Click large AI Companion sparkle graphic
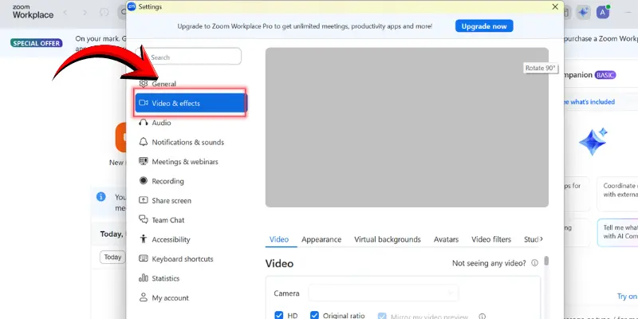The height and width of the screenshot is (319, 638). point(593,142)
